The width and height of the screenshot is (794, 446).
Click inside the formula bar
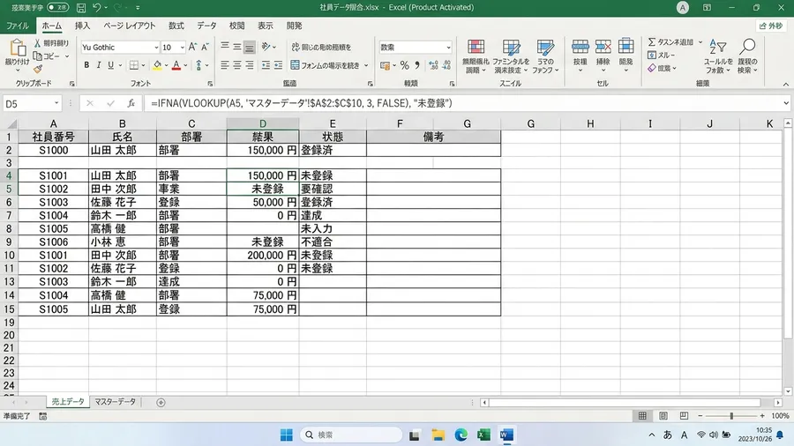463,103
